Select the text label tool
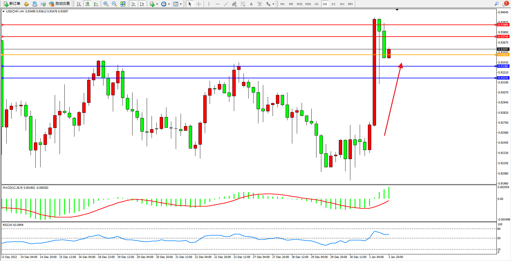The height and width of the screenshot is (261, 511). coord(260,4)
